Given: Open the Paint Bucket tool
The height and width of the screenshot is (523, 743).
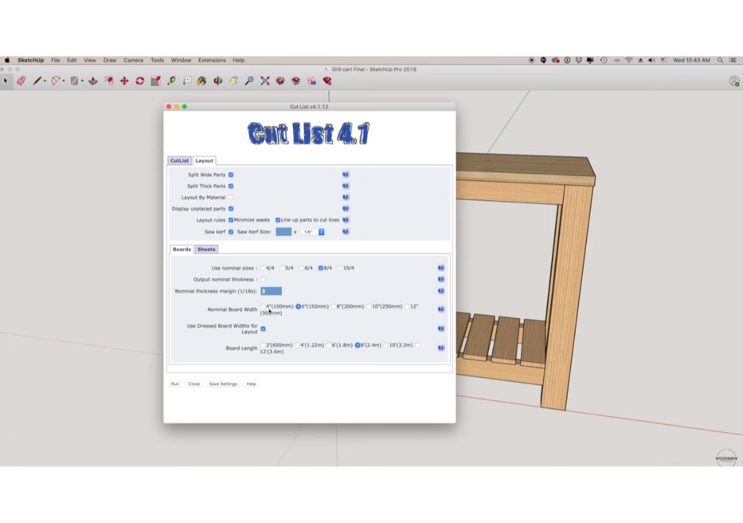Looking at the screenshot, I should click(202, 81).
